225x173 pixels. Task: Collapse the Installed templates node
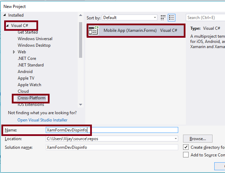point(5,15)
